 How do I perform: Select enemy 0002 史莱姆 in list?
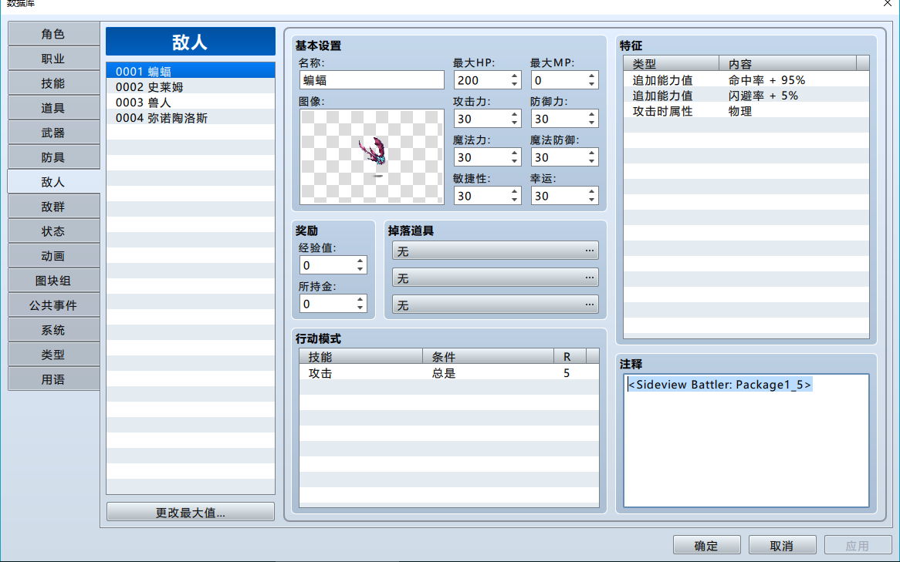tap(191, 87)
